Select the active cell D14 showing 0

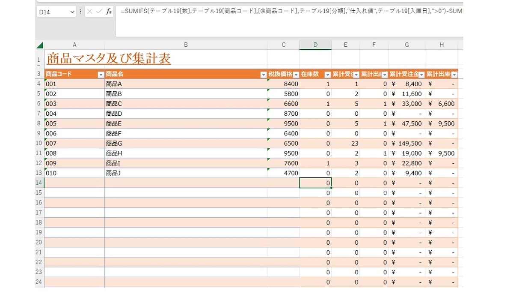pos(315,183)
